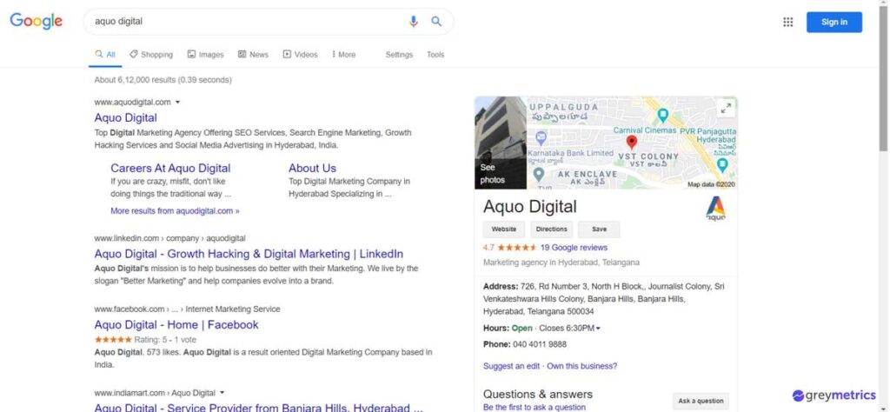Click the Directions button
The image size is (890, 412).
[551, 229]
